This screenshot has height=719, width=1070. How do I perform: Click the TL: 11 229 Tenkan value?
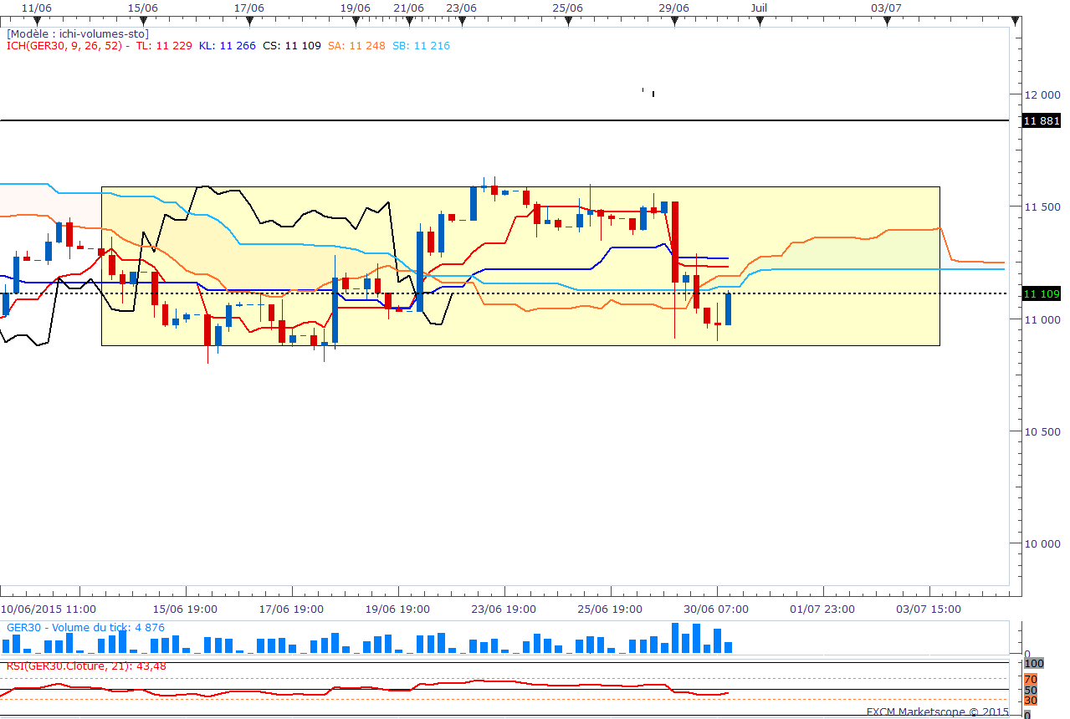[x=164, y=46]
